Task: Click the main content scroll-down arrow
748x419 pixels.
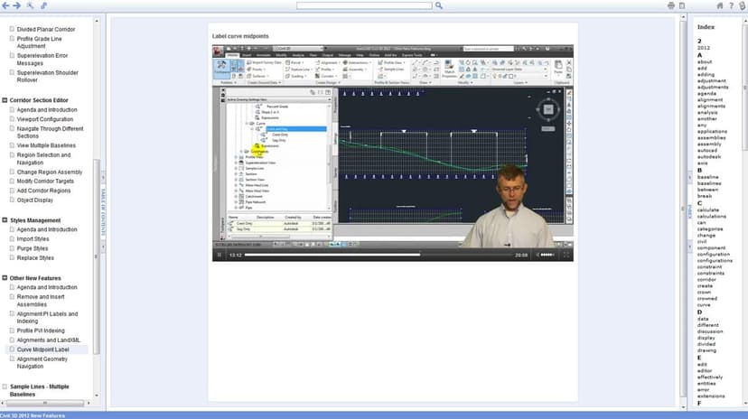Action: pos(683,407)
